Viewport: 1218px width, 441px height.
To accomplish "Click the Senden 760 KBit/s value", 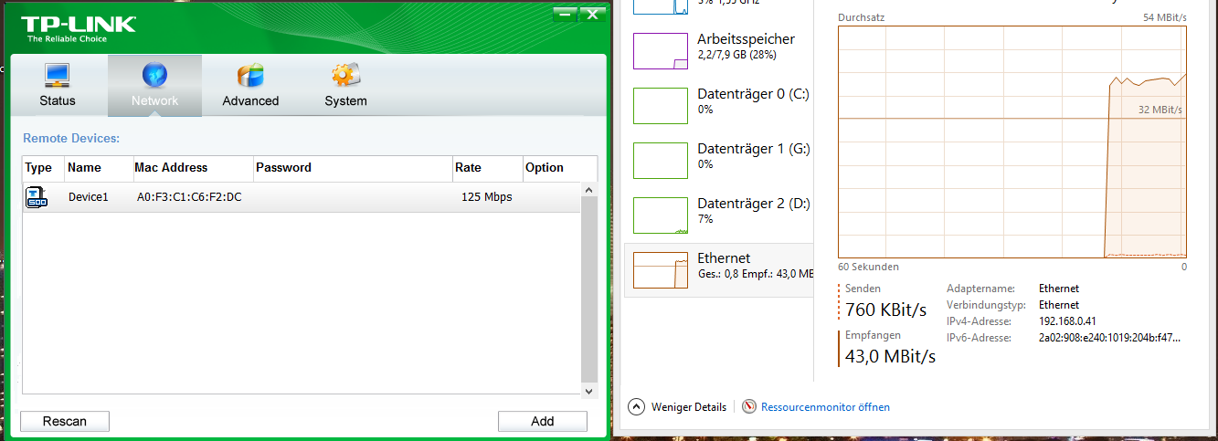I will [886, 309].
